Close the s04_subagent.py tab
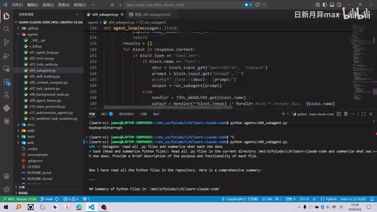Image resolution: width=377 pixels, height=212 pixels. pos(122,14)
